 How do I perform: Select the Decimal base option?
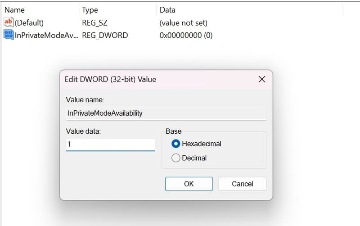tap(175, 158)
